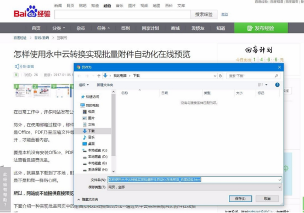Click the Cancel (取消) button
304x213 pixels.
[x=267, y=199]
